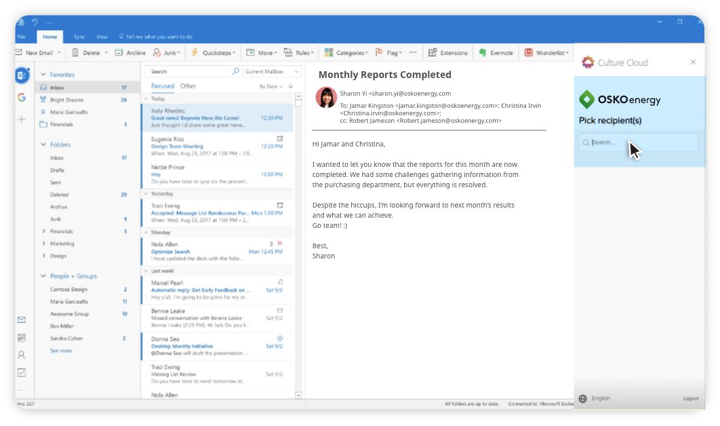Viewport: 720px width, 426px height.
Task: Open Rules toolbar icon
Action: click(288, 52)
